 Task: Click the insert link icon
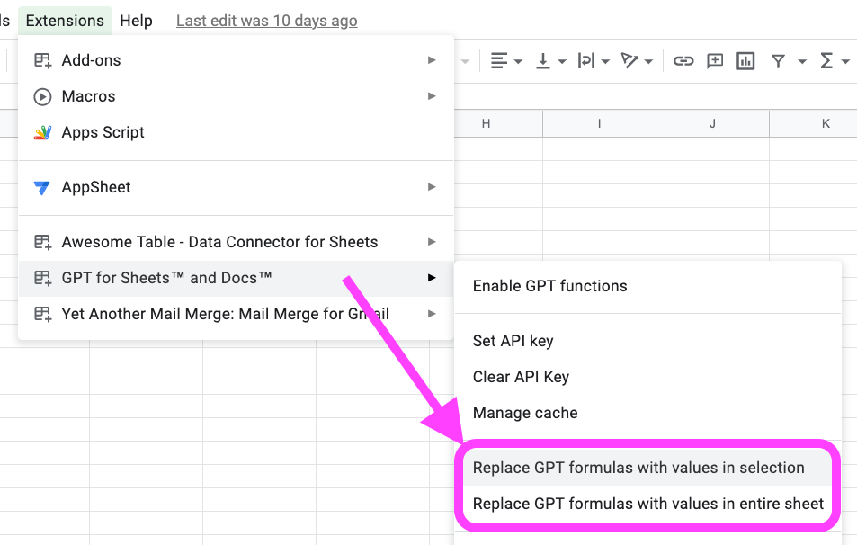[683, 61]
